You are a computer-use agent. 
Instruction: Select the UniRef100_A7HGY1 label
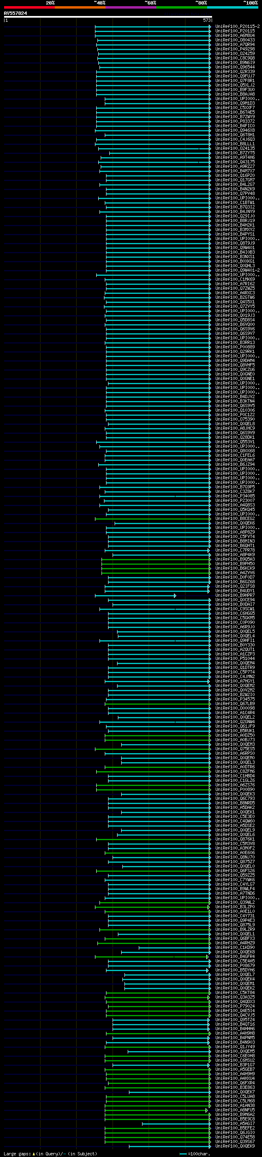click(x=235, y=681)
